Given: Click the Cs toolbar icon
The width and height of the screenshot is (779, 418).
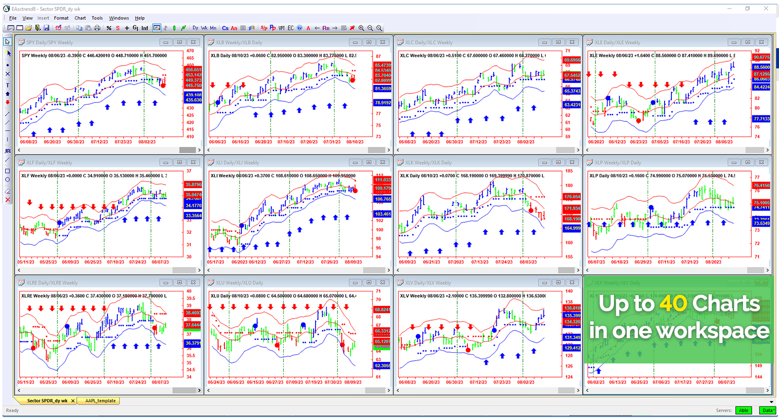Looking at the screenshot, I should pyautogui.click(x=225, y=28).
